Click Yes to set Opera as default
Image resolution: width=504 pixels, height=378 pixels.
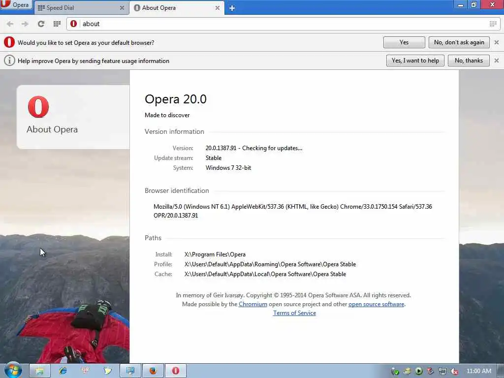tap(404, 42)
